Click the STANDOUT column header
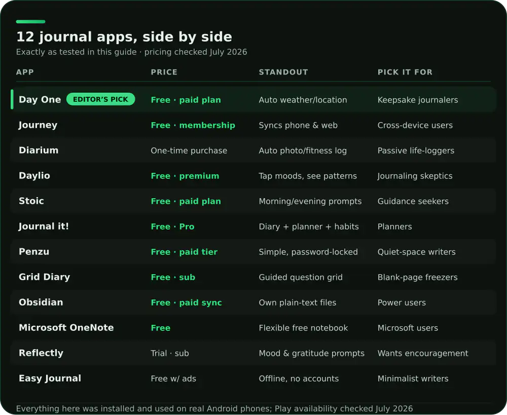The image size is (507, 415). [x=283, y=72]
